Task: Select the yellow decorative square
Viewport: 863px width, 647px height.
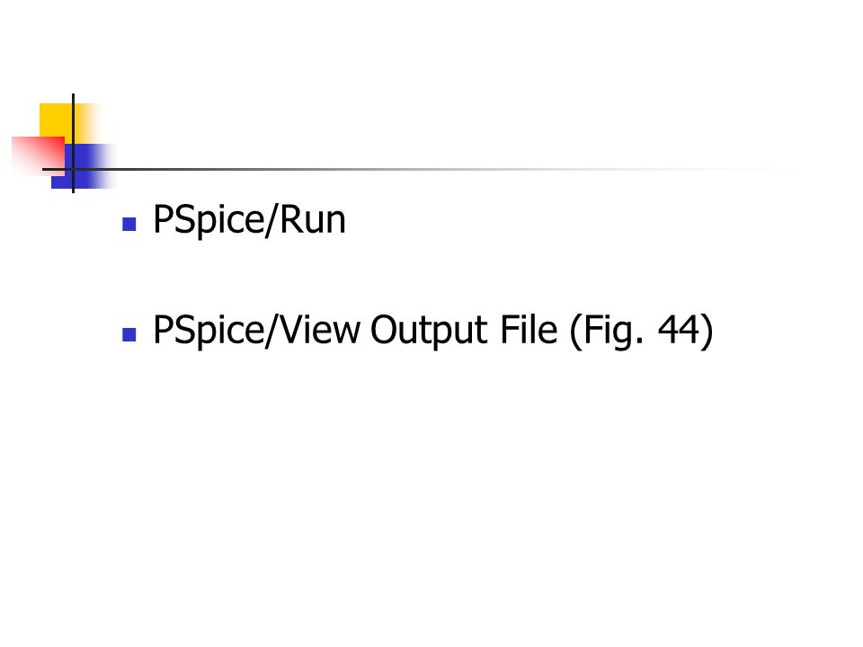Action: pos(55,120)
